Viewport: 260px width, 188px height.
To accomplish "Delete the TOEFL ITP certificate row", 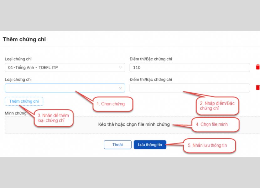I will click(257, 67).
